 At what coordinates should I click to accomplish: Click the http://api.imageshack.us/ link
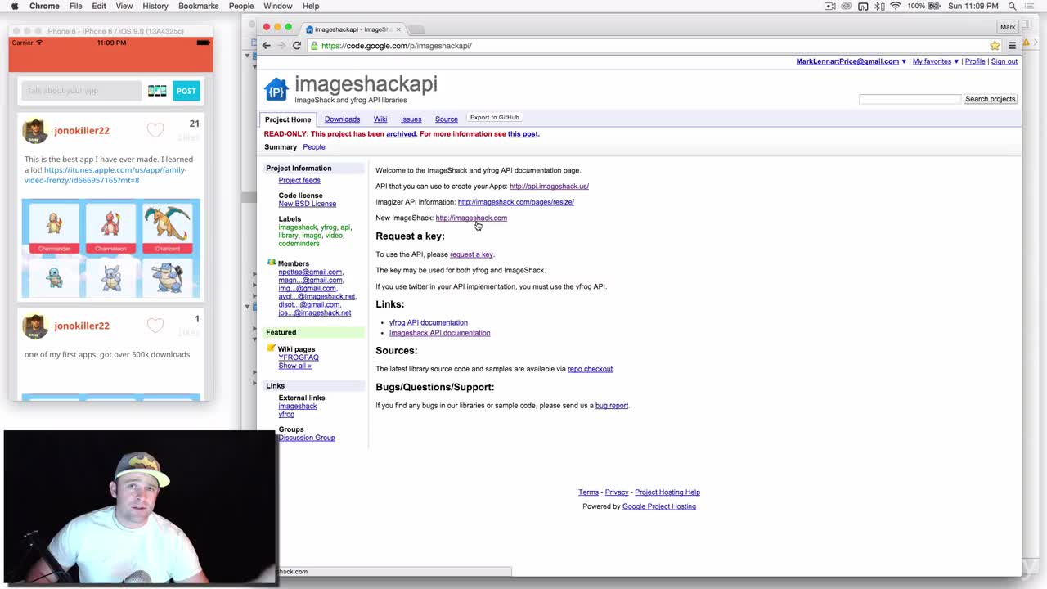click(549, 187)
